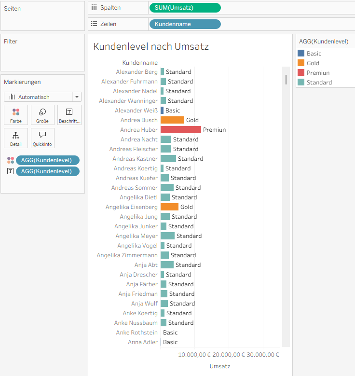Click the Basic legend color swatch
Image resolution: width=355 pixels, height=376 pixels.
point(301,54)
